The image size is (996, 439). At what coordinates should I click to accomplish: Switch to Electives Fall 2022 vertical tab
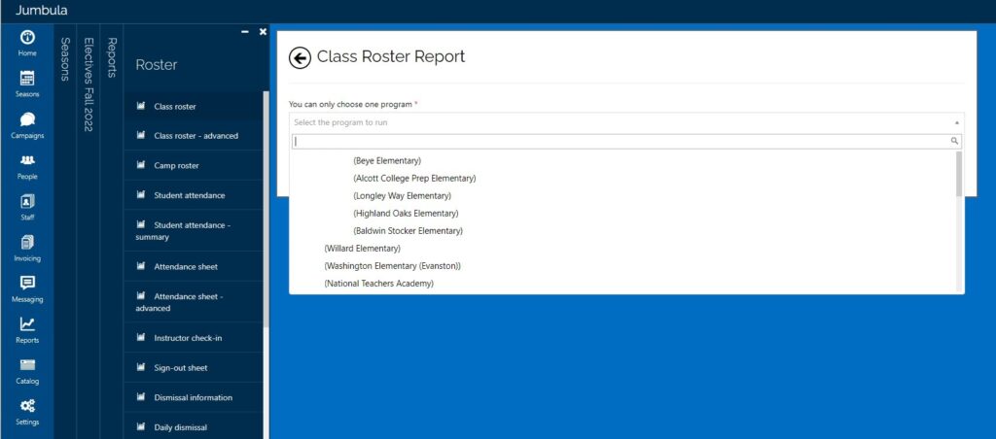coord(89,84)
